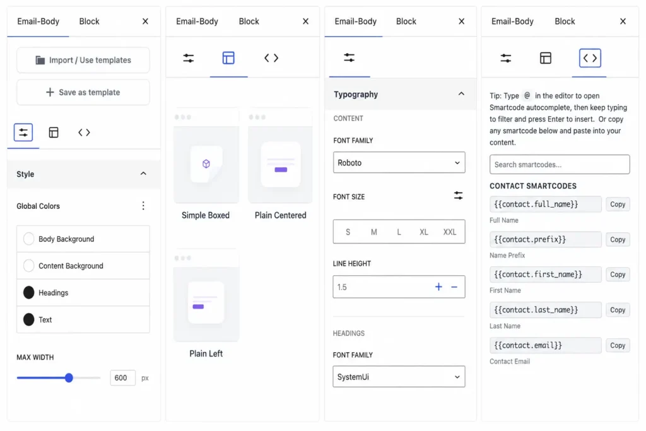The width and height of the screenshot is (646, 431).
Task: Open the settings sliders tab in the second panel
Action: (188, 58)
